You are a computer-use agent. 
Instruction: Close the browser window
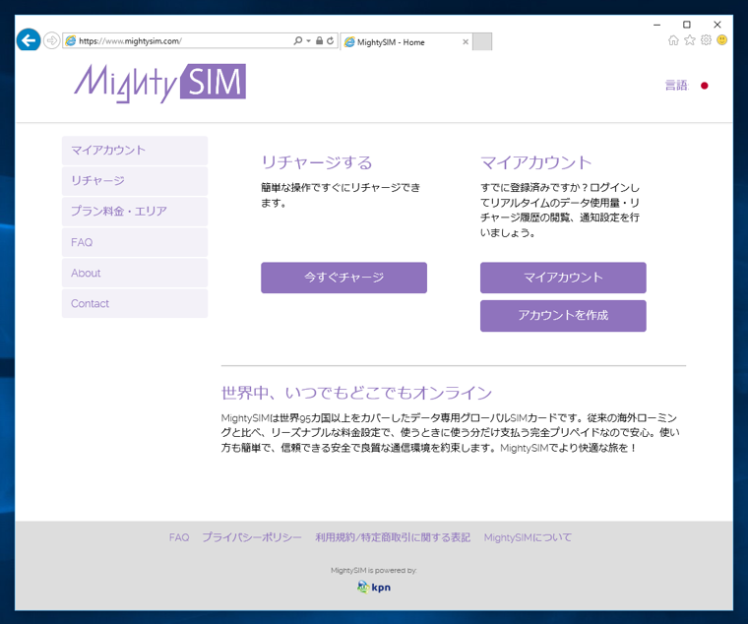(717, 25)
